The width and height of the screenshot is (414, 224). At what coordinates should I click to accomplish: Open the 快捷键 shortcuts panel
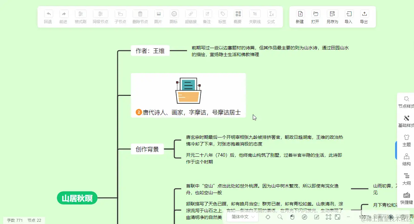pyautogui.click(x=406, y=198)
